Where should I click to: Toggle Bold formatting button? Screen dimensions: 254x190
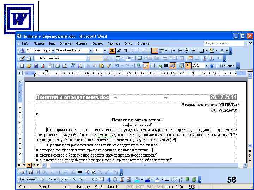coord(112,51)
